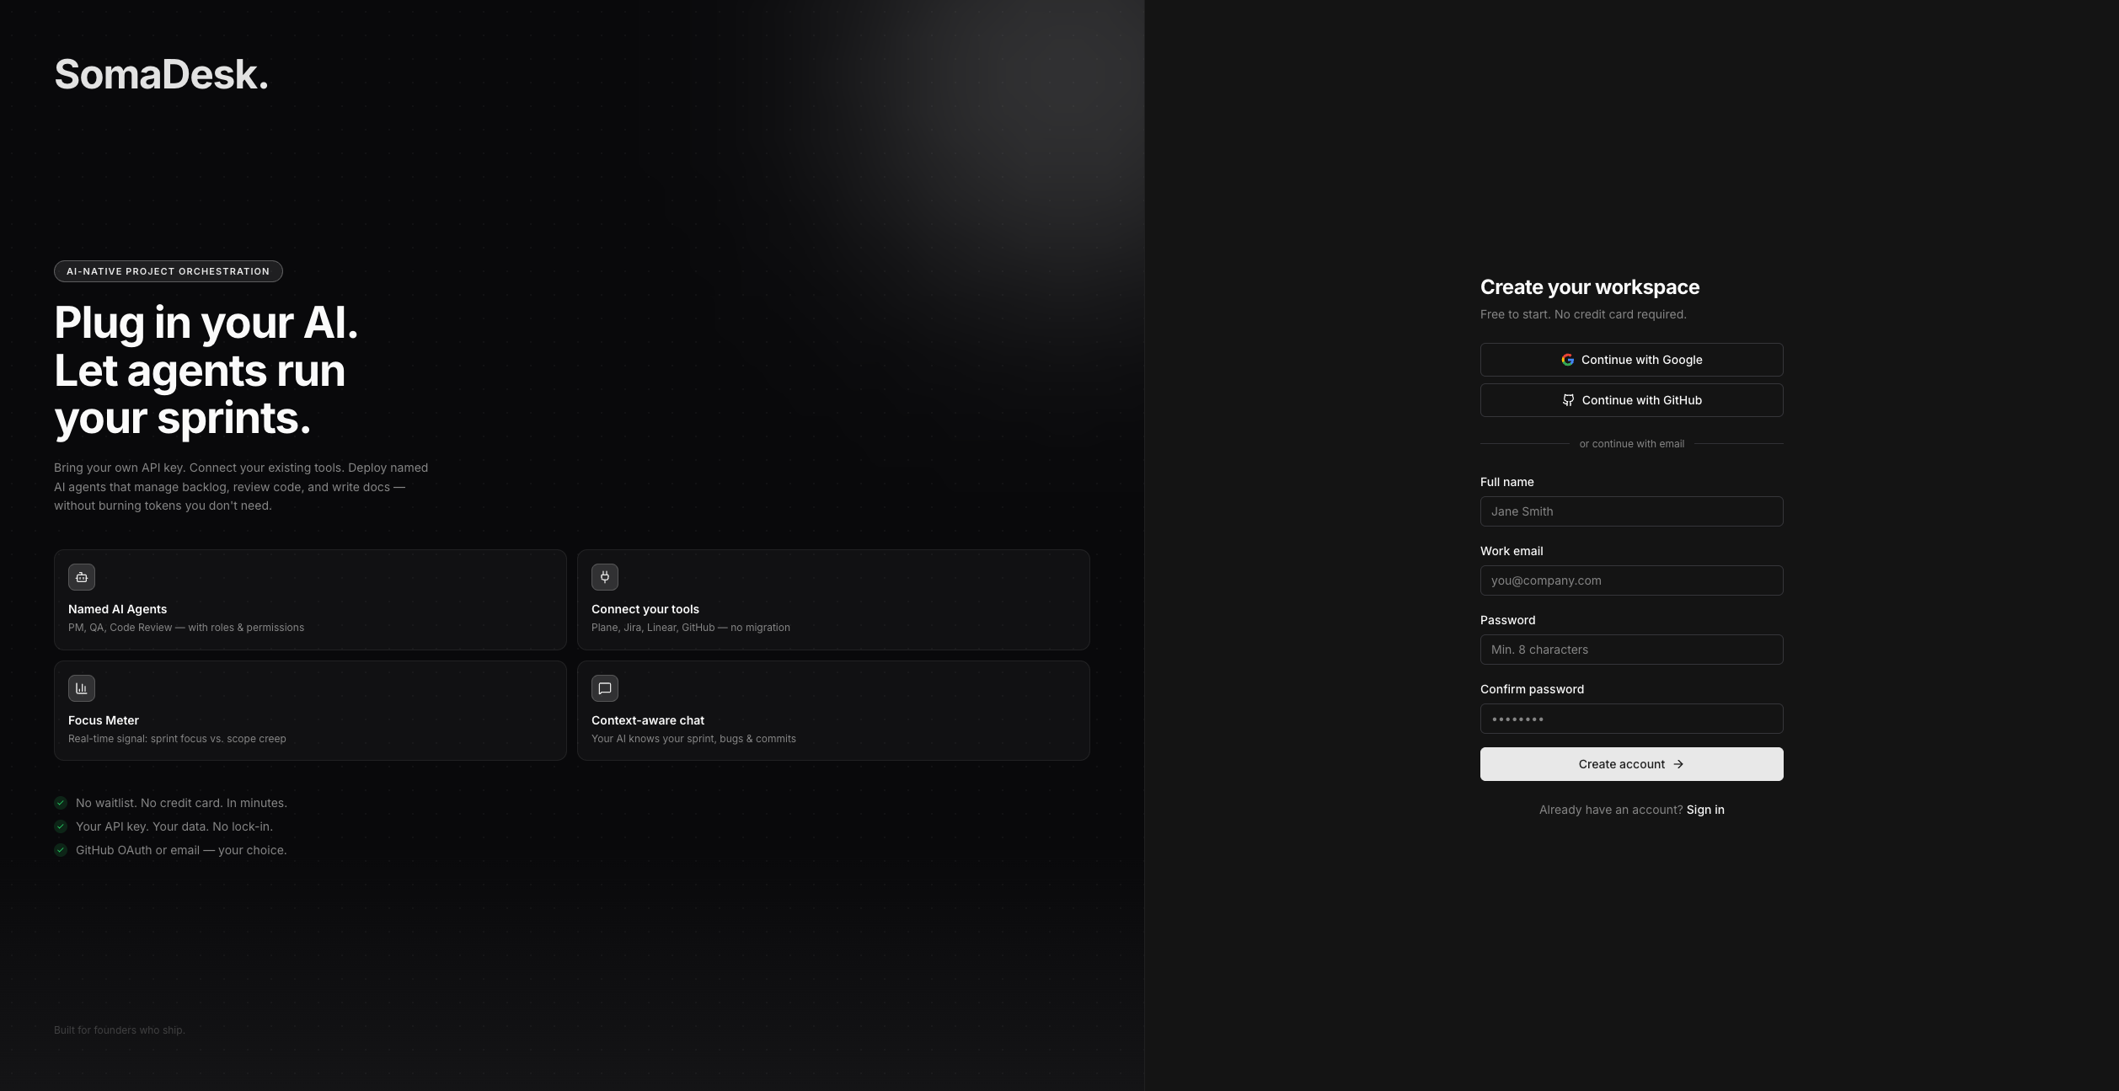Click the 'Plug in your AI.' headline

point(206,323)
